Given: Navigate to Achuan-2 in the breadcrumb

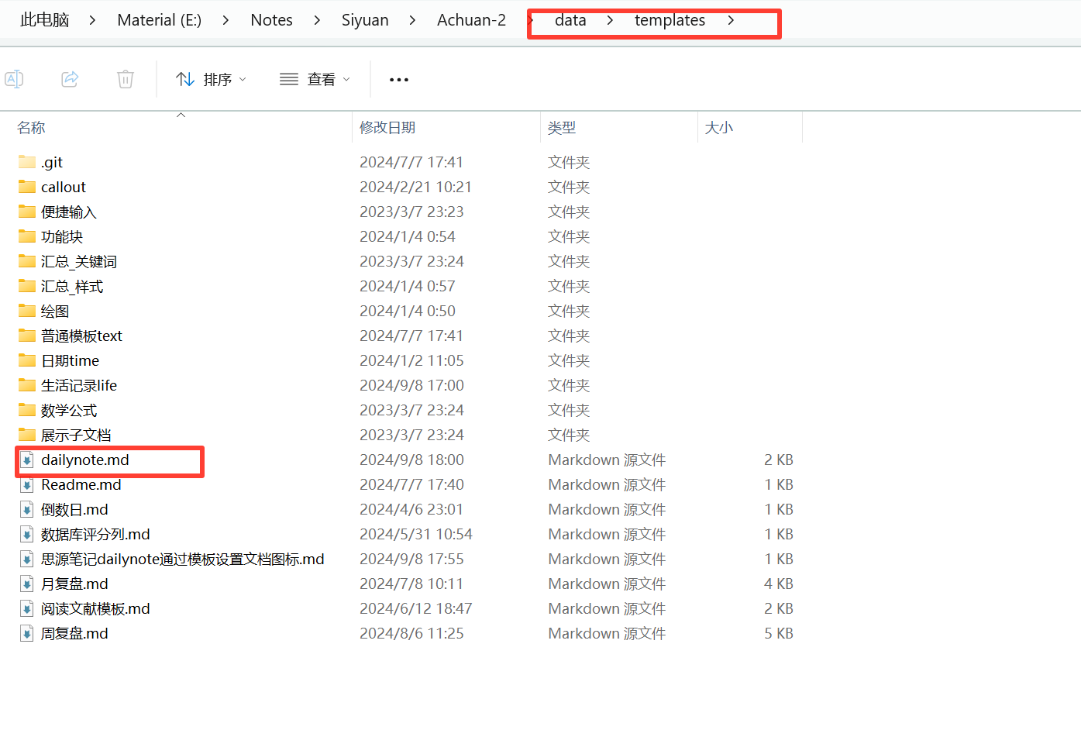Looking at the screenshot, I should 471,20.
